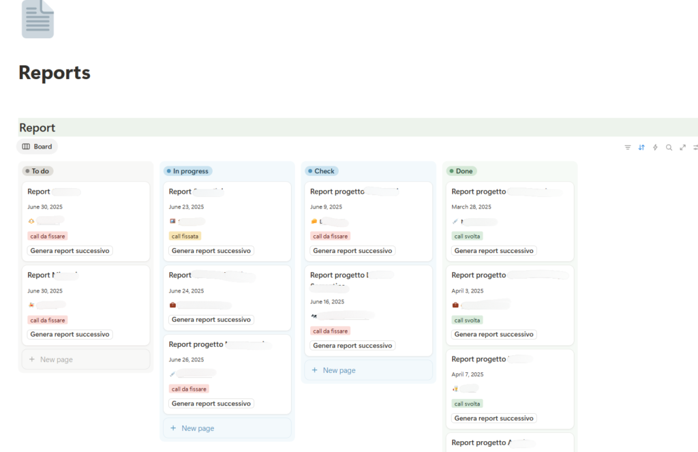Select the Done column header
This screenshot has height=452, width=698.
point(461,171)
